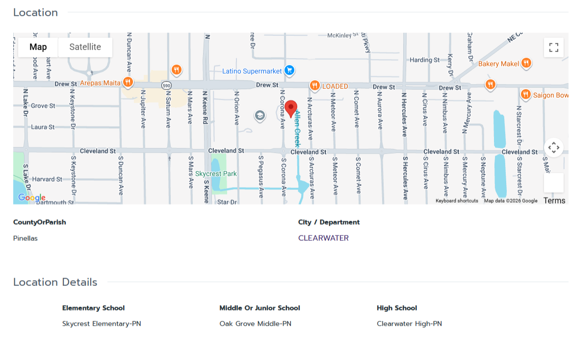Viewport: 570px width, 356px height.
Task: Click the Allen Creek label on map
Action: pyautogui.click(x=297, y=128)
